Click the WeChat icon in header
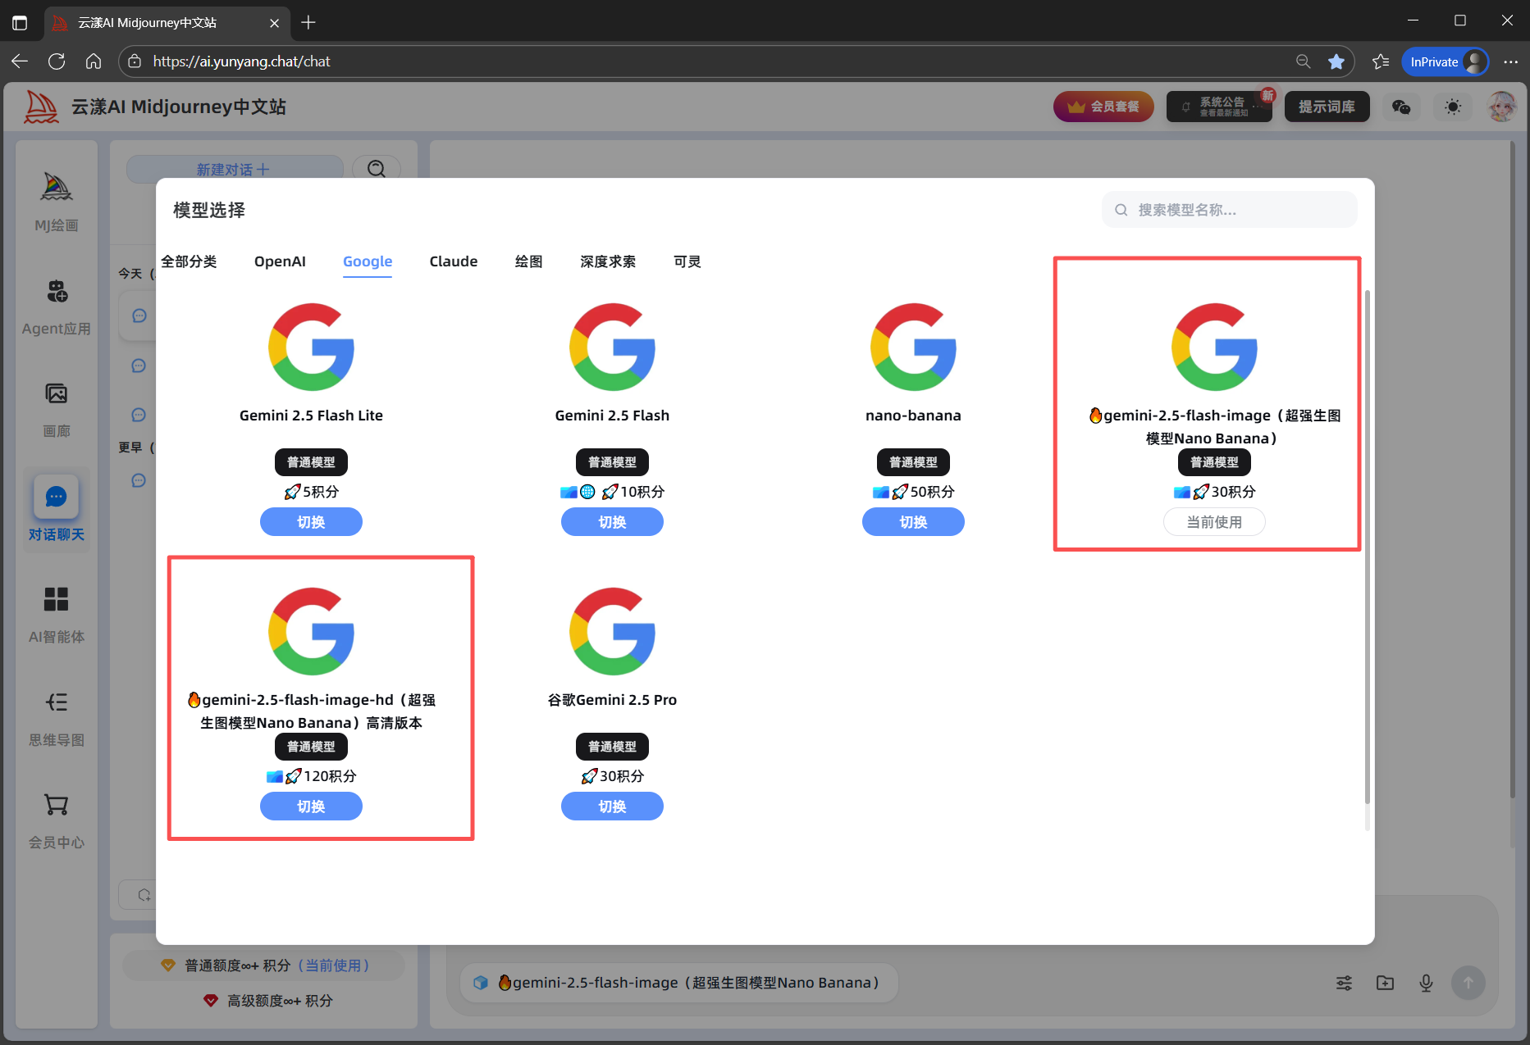The height and width of the screenshot is (1045, 1530). [x=1401, y=107]
